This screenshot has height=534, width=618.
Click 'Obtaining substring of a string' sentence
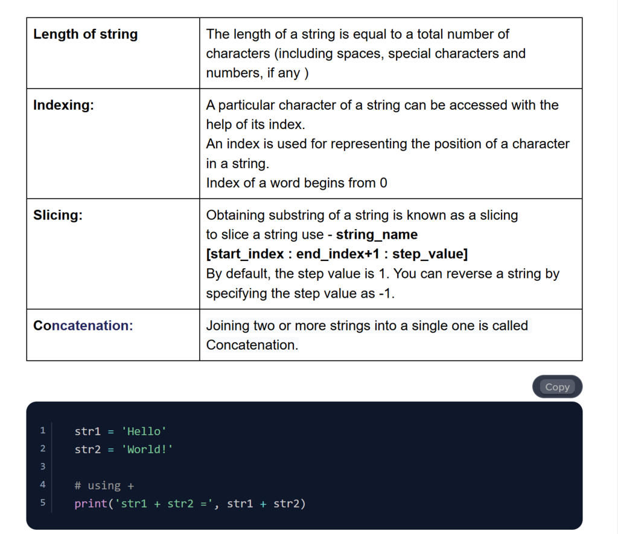[x=362, y=215]
